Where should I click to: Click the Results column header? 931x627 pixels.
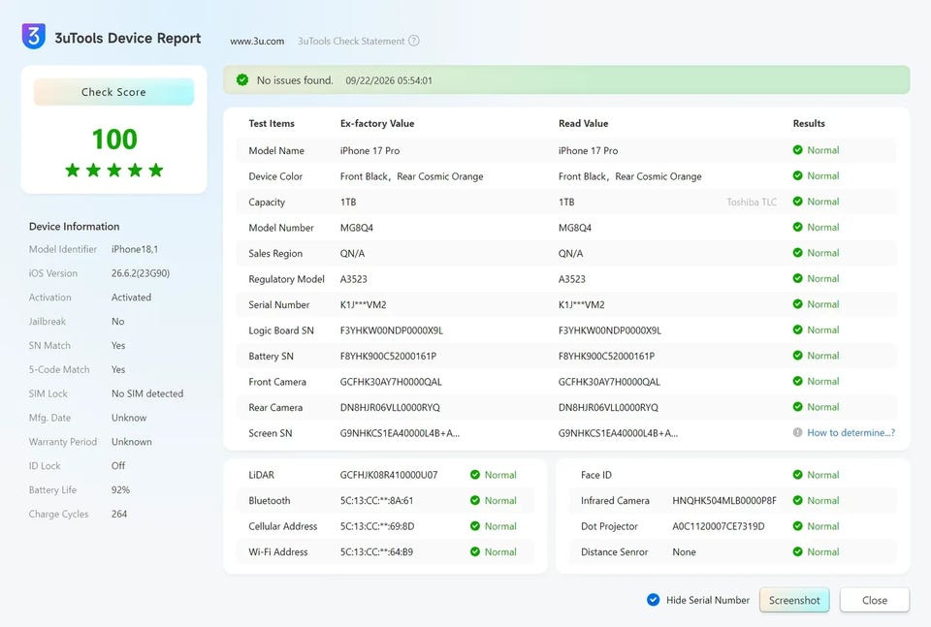tap(809, 123)
